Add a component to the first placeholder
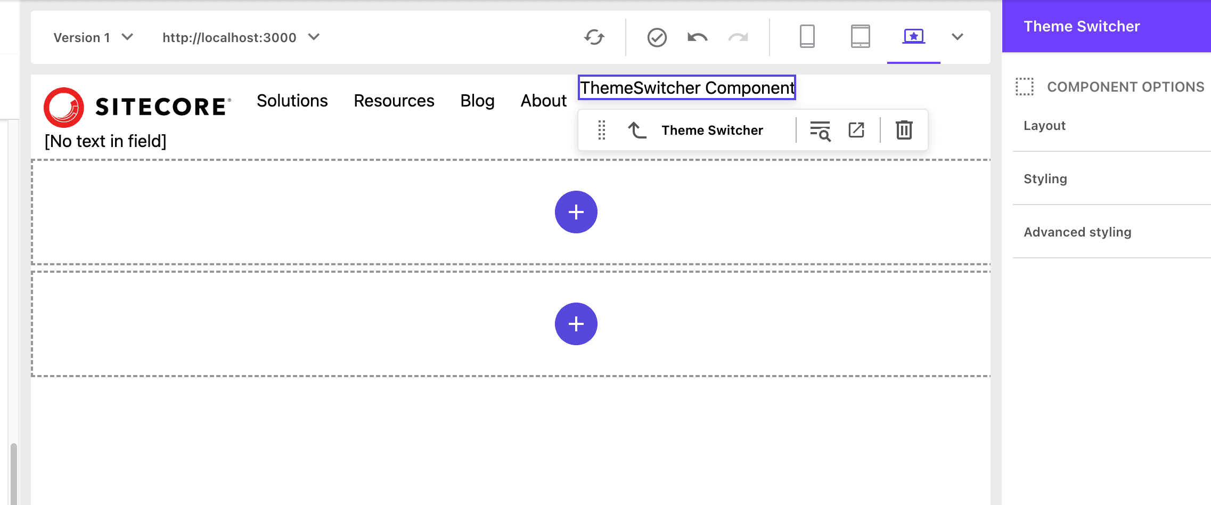The width and height of the screenshot is (1211, 505). pyautogui.click(x=576, y=212)
